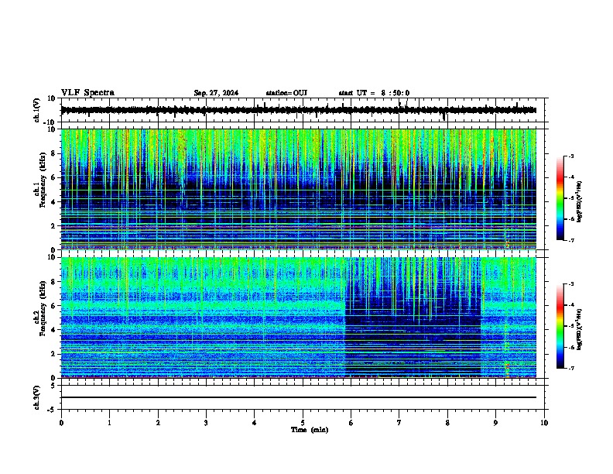Click the "station=OUI" header label
Viewport: 613px width, 474px height.
coord(286,93)
